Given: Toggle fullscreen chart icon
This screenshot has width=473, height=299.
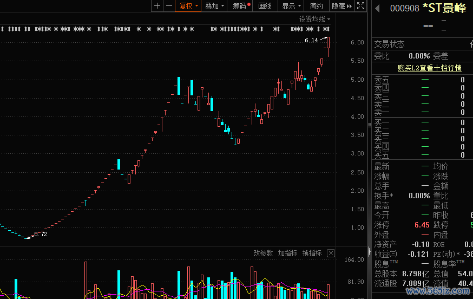Looking at the screenshot, I should coord(360,6).
